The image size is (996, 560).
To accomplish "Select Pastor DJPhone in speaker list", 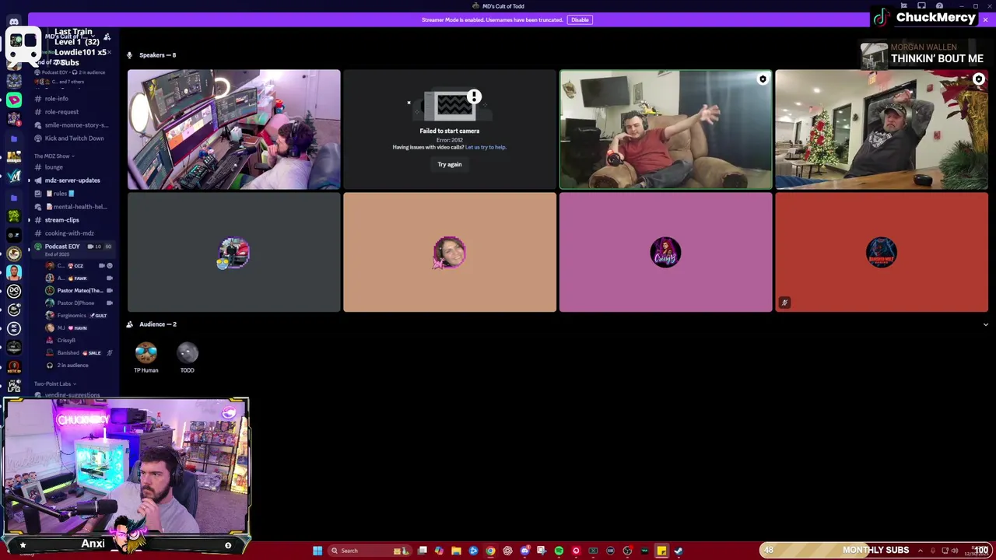I will 75,303.
